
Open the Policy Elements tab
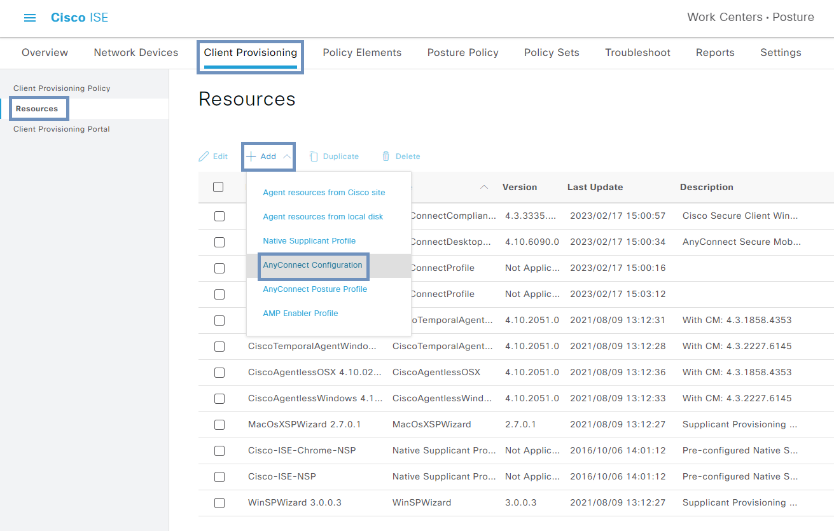pyautogui.click(x=362, y=53)
